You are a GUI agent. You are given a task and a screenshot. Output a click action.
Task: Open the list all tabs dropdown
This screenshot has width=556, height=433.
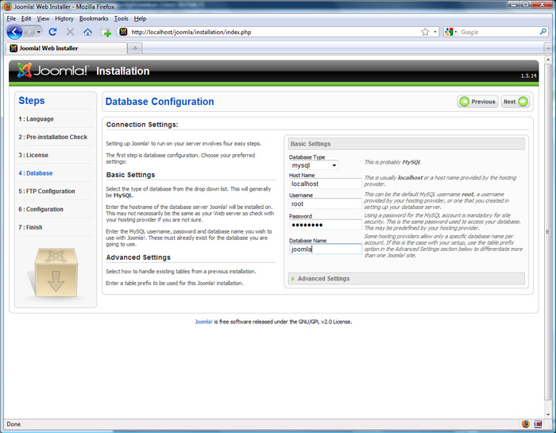coord(548,48)
